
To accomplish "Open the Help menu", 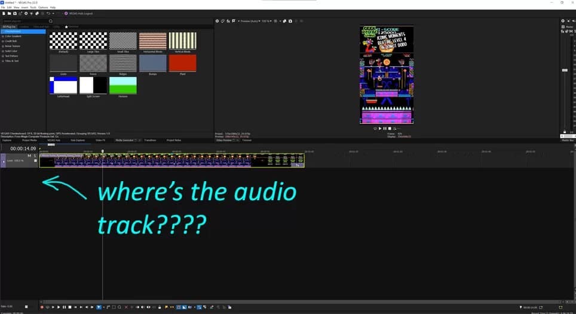I will (x=53, y=7).
